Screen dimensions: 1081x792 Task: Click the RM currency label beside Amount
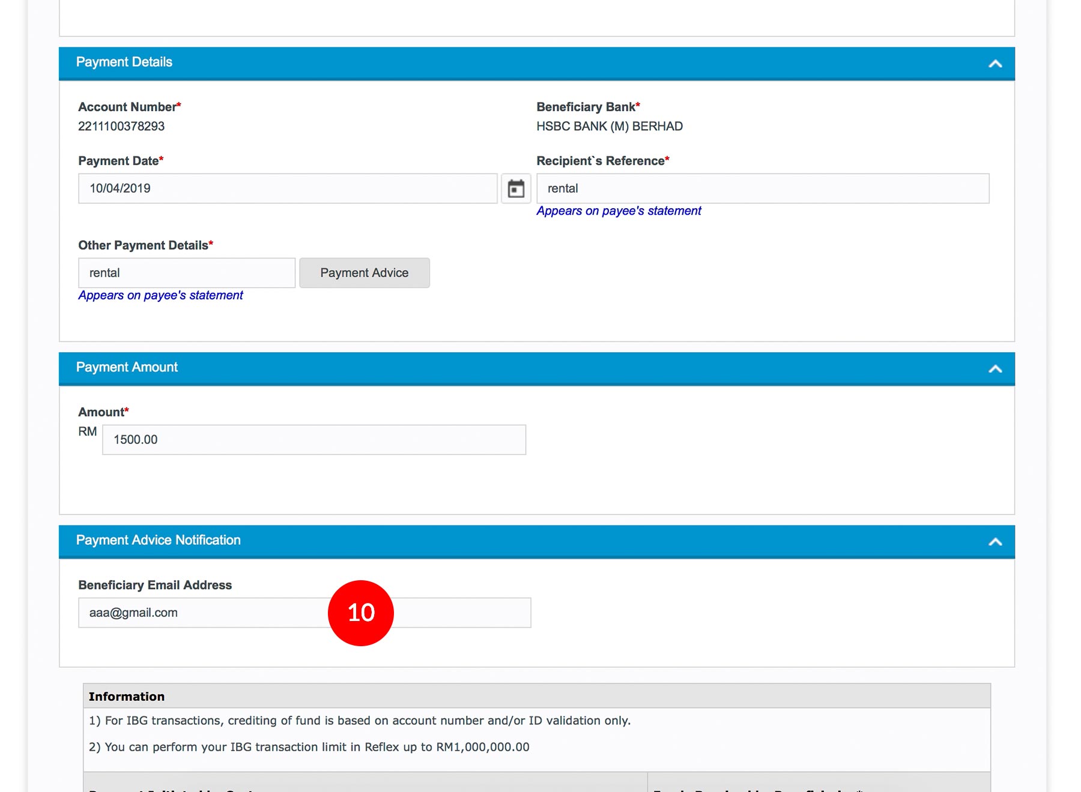pos(88,432)
